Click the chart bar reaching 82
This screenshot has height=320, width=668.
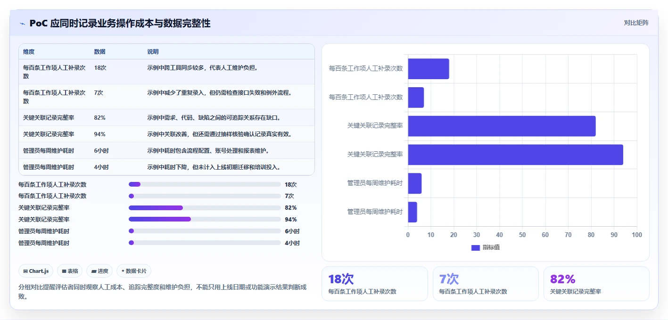tap(502, 126)
